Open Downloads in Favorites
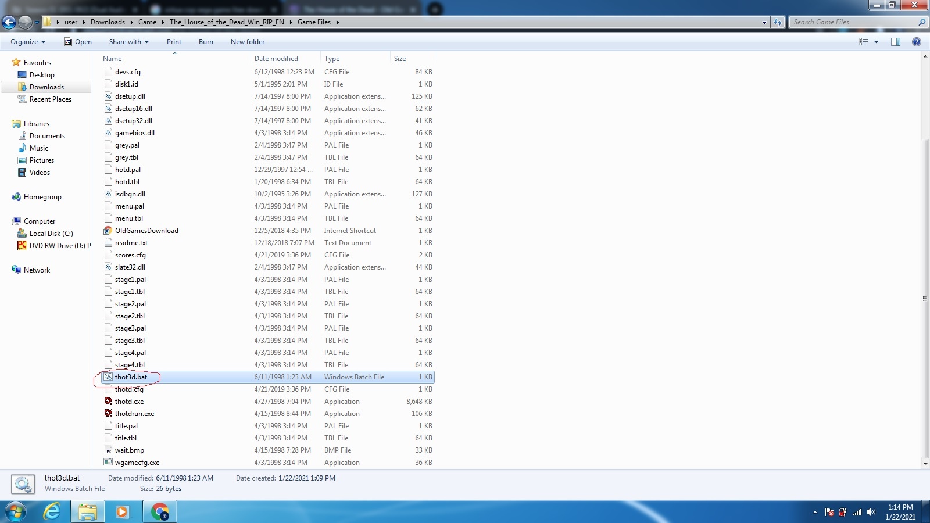Screen dimensions: 930x523 coord(46,87)
